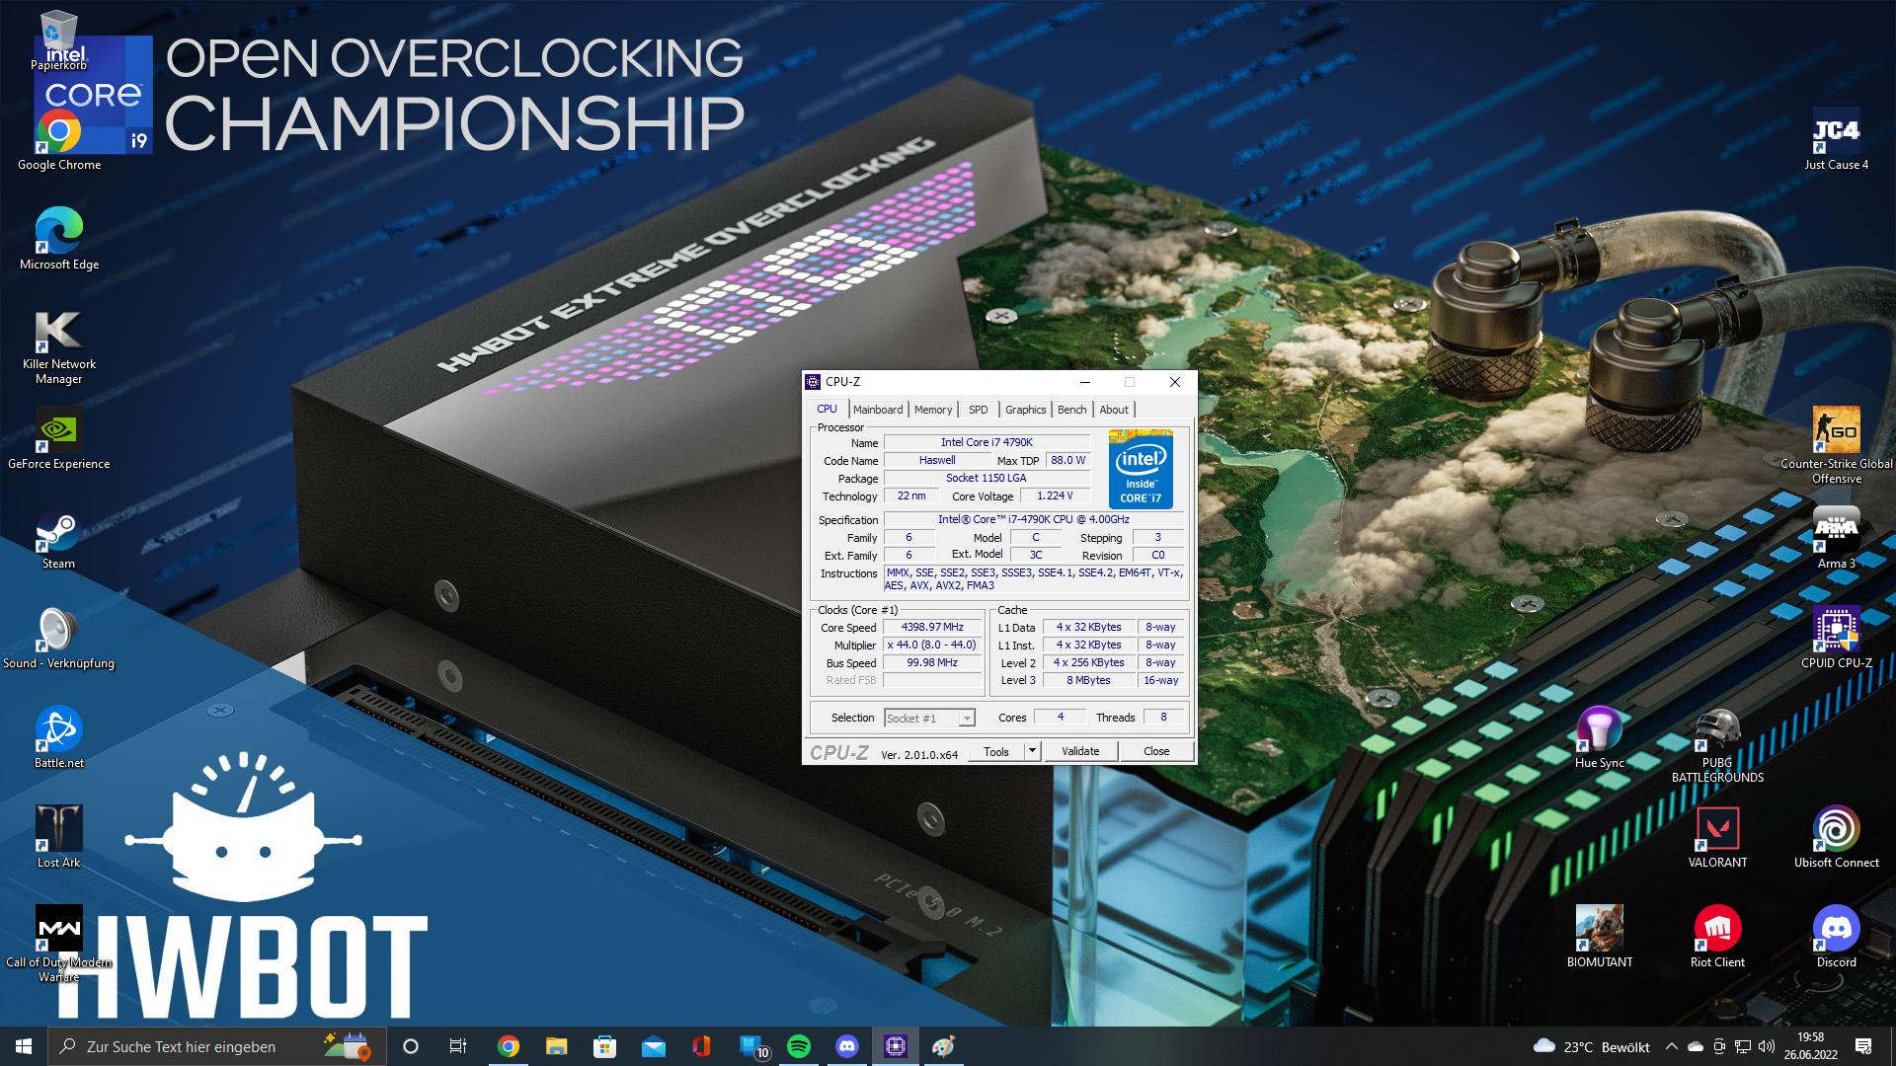Screen dimensions: 1896x1066
Task: Launch Counter-Strike Global Offensive shortcut
Action: click(x=1836, y=444)
